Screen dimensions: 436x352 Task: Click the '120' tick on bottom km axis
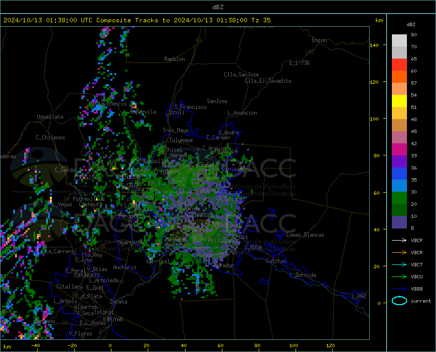point(330,345)
